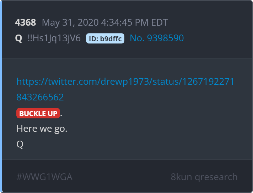Click the May 31, 2020 date text

[70, 22]
